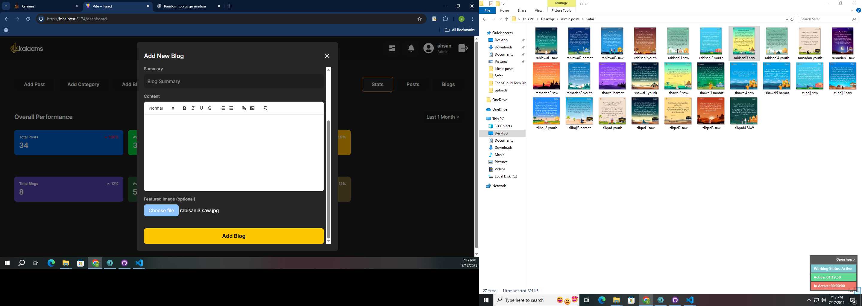Select Local Disk (C:) in navigation pane
Screen dimensions: 862x306
pyautogui.click(x=505, y=176)
